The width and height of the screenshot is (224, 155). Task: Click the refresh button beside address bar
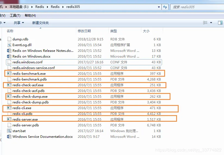(165, 7)
